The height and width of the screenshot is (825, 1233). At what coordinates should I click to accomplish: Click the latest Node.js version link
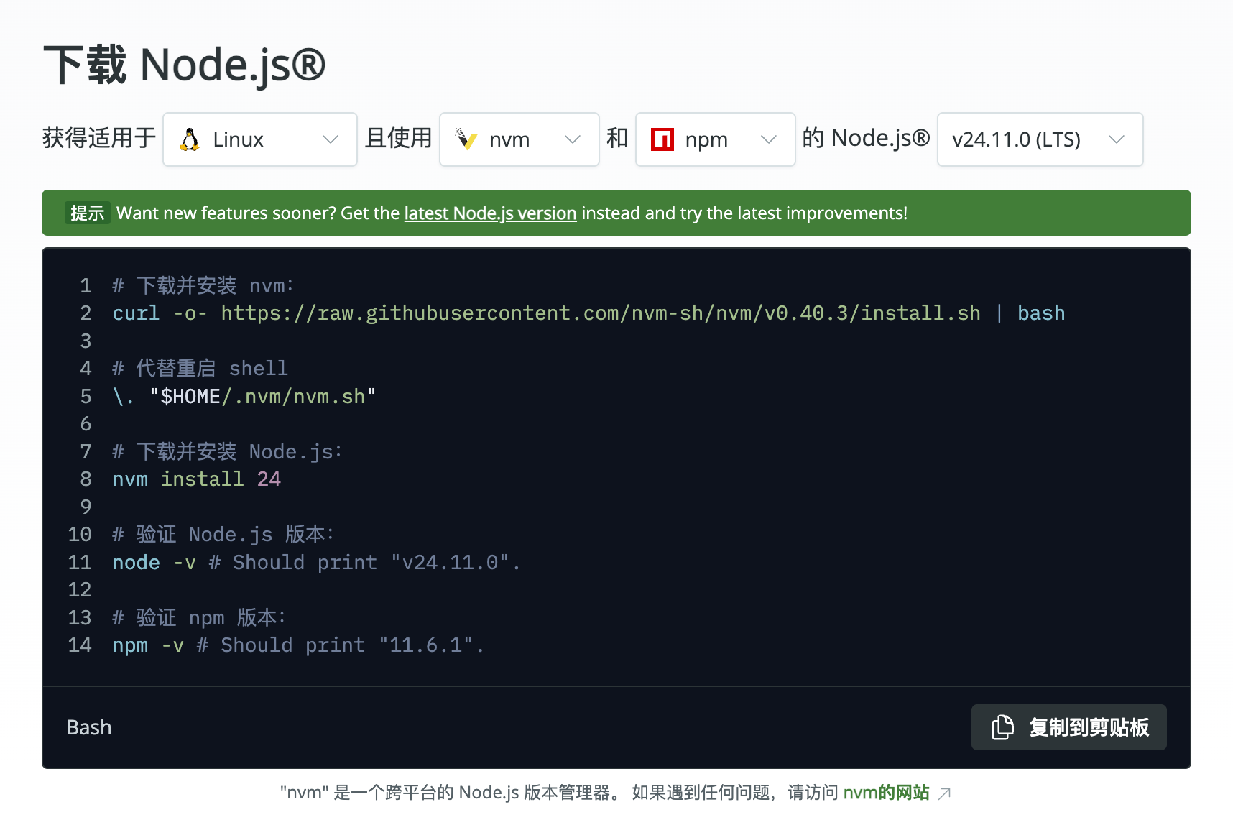[x=489, y=213]
